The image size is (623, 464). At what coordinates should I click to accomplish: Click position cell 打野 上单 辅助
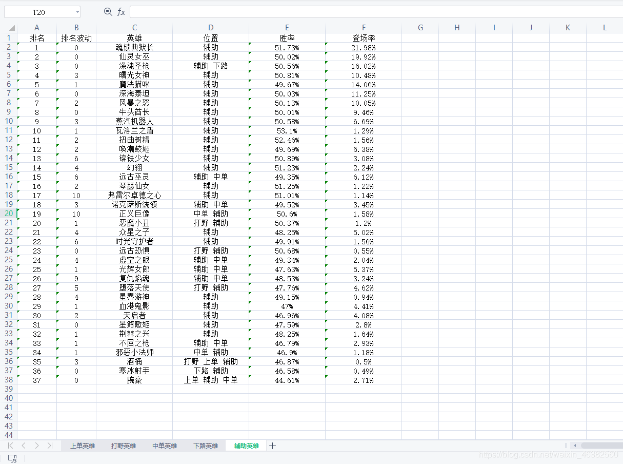211,361
